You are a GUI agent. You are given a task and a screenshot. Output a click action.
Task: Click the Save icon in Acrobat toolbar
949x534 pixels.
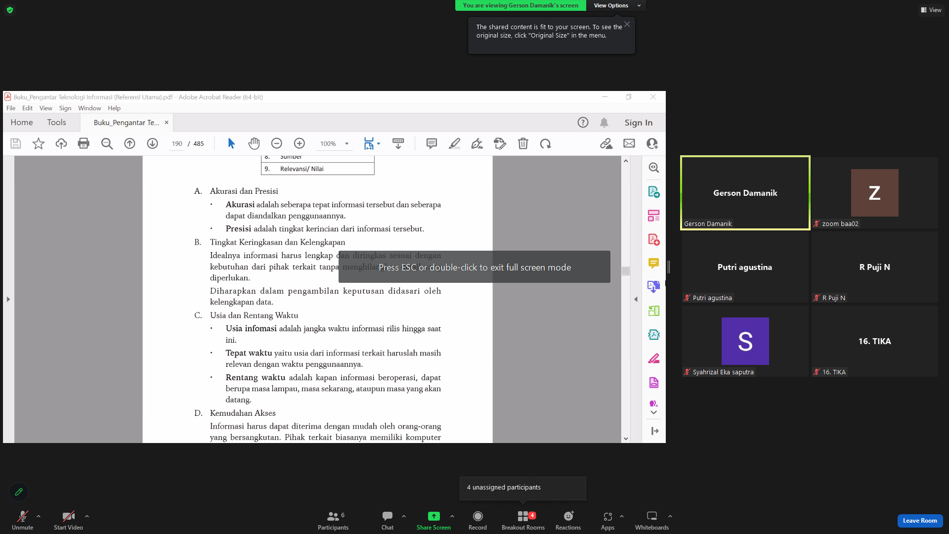16,143
